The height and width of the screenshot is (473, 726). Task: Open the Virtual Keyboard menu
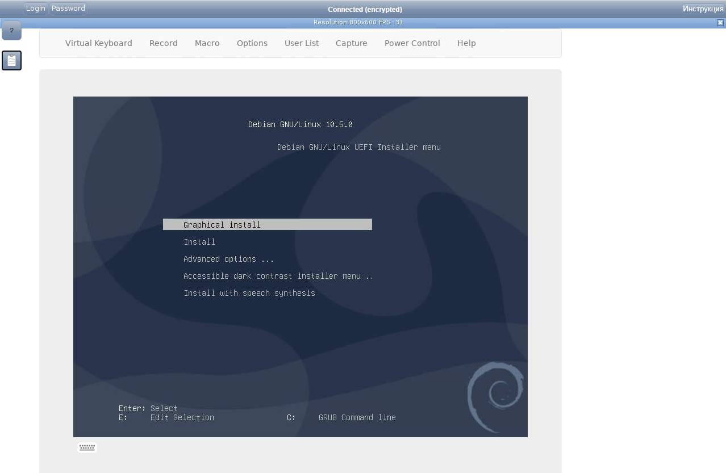99,43
